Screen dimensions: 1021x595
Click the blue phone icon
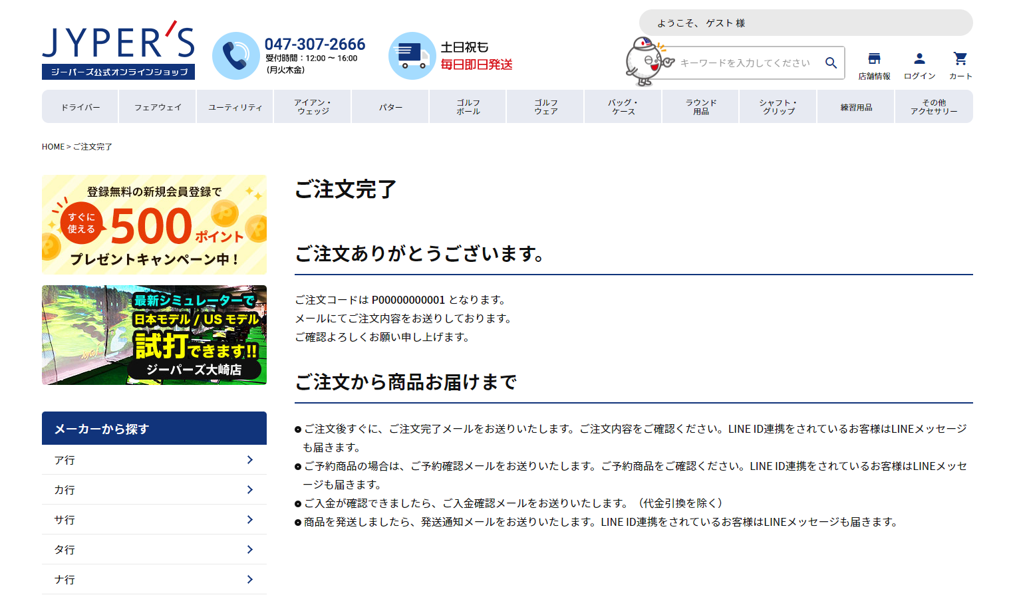(x=235, y=56)
